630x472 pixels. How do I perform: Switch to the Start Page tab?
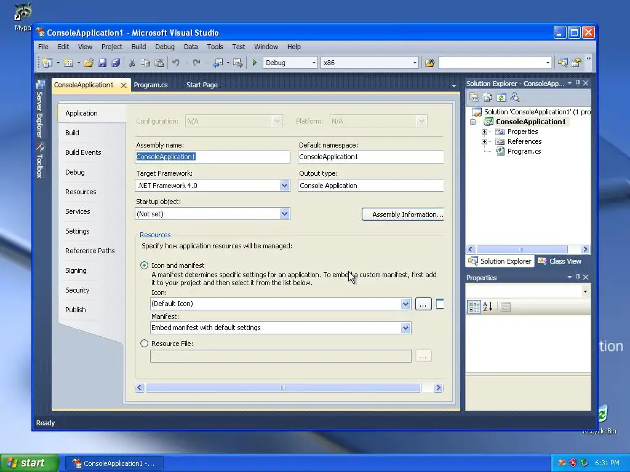pos(202,85)
